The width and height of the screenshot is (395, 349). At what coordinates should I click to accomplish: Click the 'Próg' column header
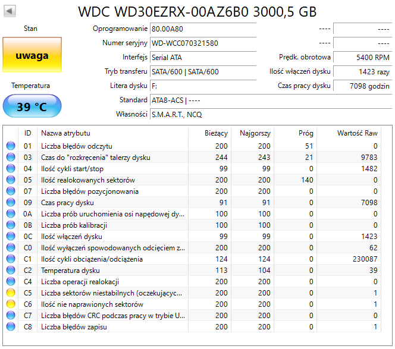(295, 133)
